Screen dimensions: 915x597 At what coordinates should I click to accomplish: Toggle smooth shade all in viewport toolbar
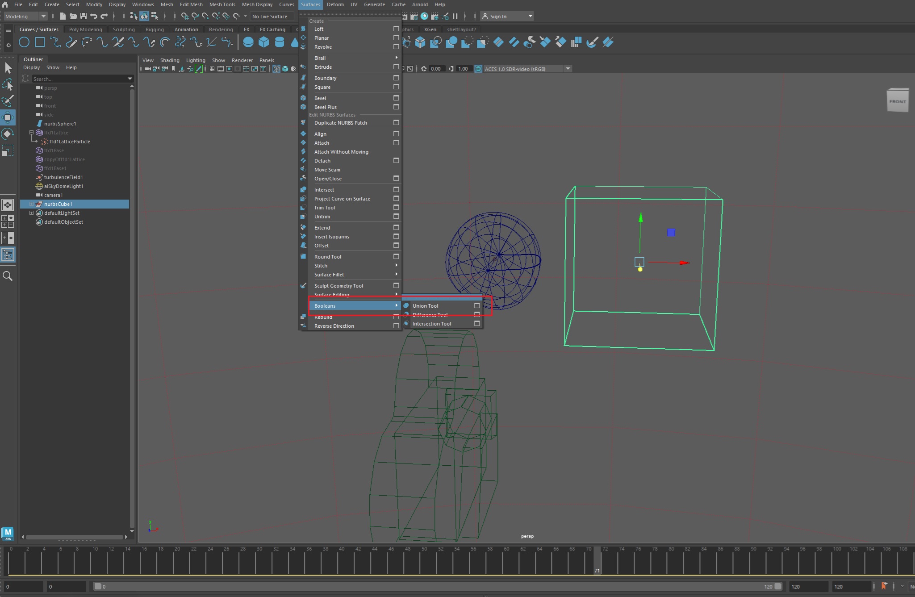285,69
